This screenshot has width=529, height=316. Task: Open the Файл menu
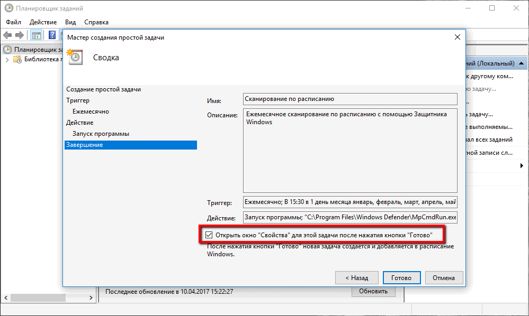point(13,22)
